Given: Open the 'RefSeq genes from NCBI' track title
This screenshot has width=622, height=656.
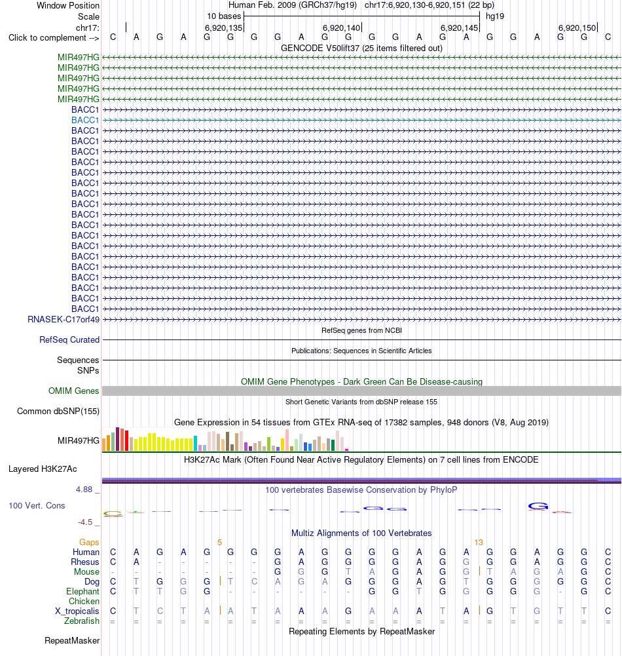Looking at the screenshot, I should (361, 330).
